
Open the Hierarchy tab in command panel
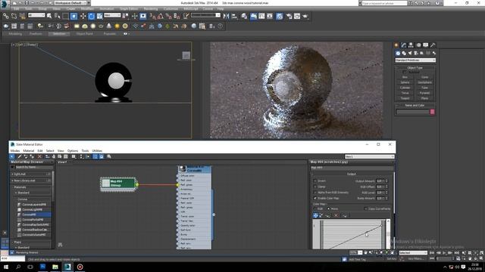click(x=411, y=45)
